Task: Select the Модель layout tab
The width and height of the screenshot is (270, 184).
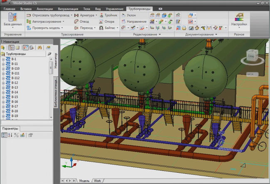Action: pyautogui.click(x=84, y=181)
